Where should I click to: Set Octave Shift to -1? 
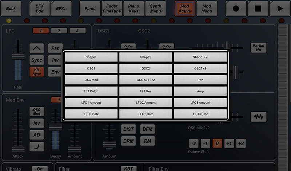[206, 143]
